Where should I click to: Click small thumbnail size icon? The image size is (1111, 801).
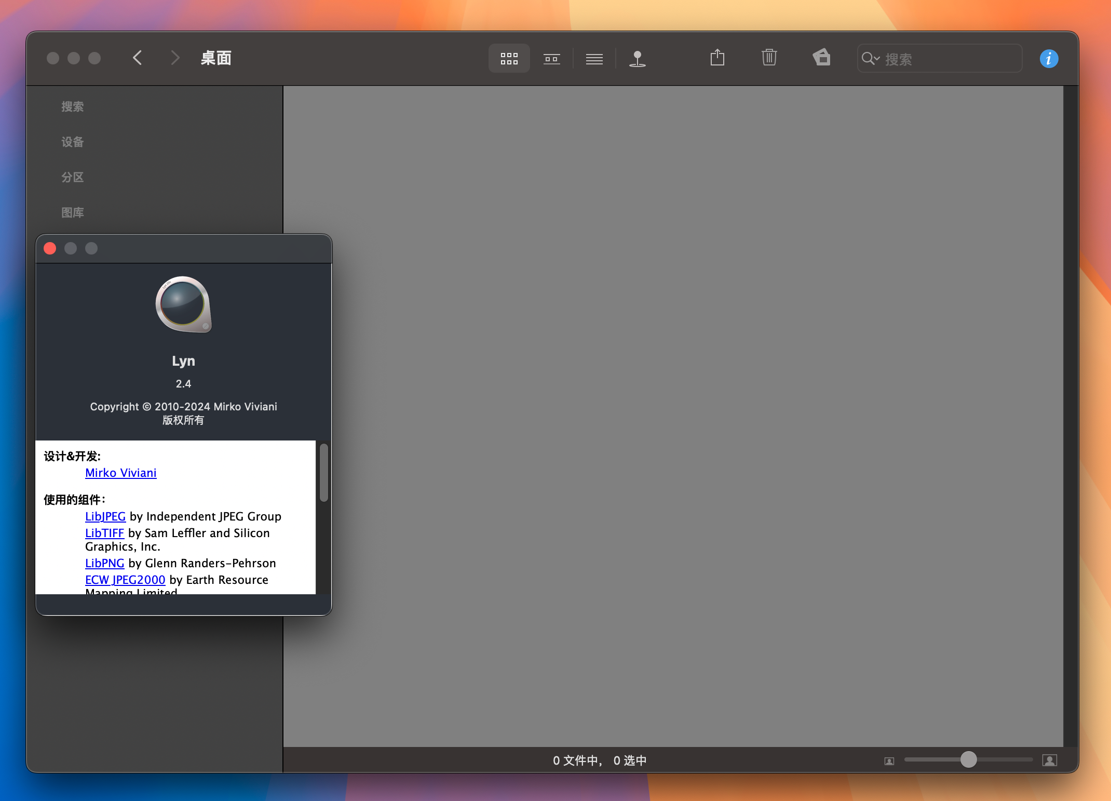click(x=889, y=761)
